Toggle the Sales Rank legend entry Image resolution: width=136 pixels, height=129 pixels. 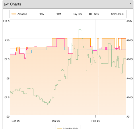[115, 14]
